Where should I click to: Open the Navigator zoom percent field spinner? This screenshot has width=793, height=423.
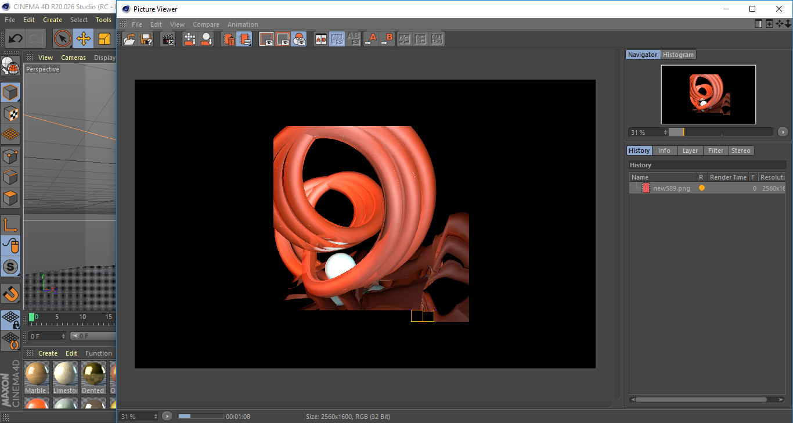point(666,132)
